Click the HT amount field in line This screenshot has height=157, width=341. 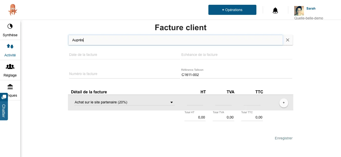click(195, 102)
